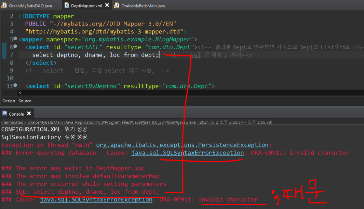
Task: Close the Console view
Action: coord(29,114)
